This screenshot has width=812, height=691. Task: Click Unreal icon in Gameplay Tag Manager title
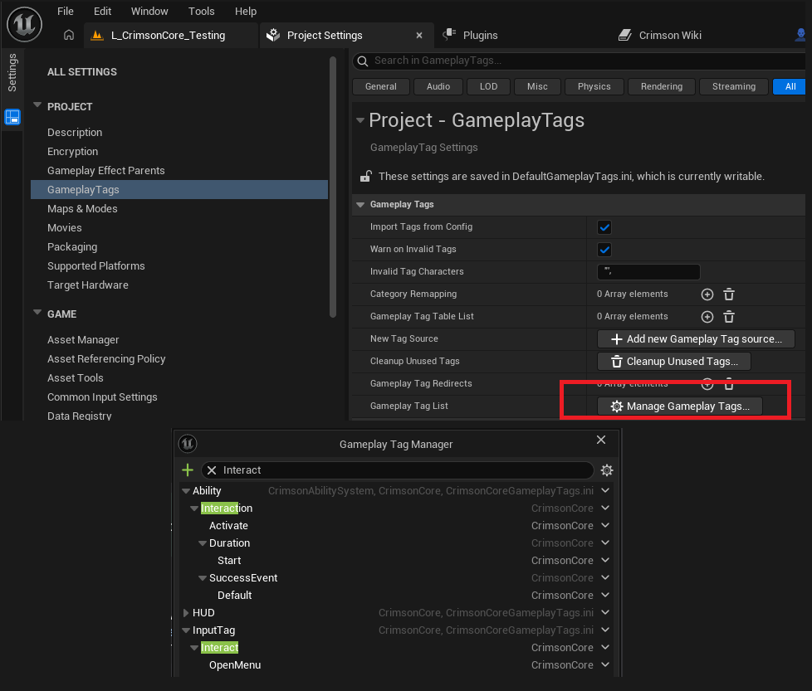[188, 444]
